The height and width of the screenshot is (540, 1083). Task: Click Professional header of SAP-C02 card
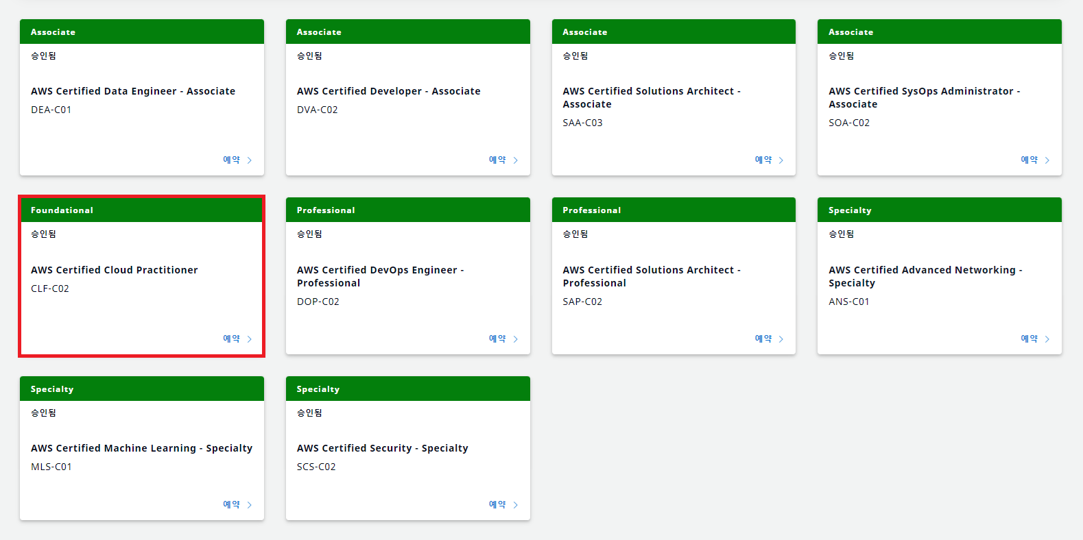tap(674, 210)
